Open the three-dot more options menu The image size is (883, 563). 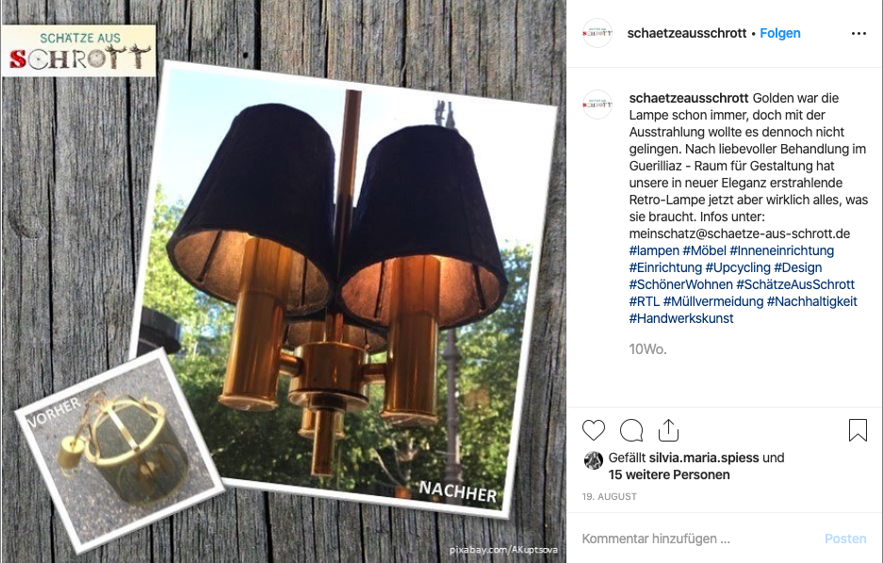click(x=858, y=34)
